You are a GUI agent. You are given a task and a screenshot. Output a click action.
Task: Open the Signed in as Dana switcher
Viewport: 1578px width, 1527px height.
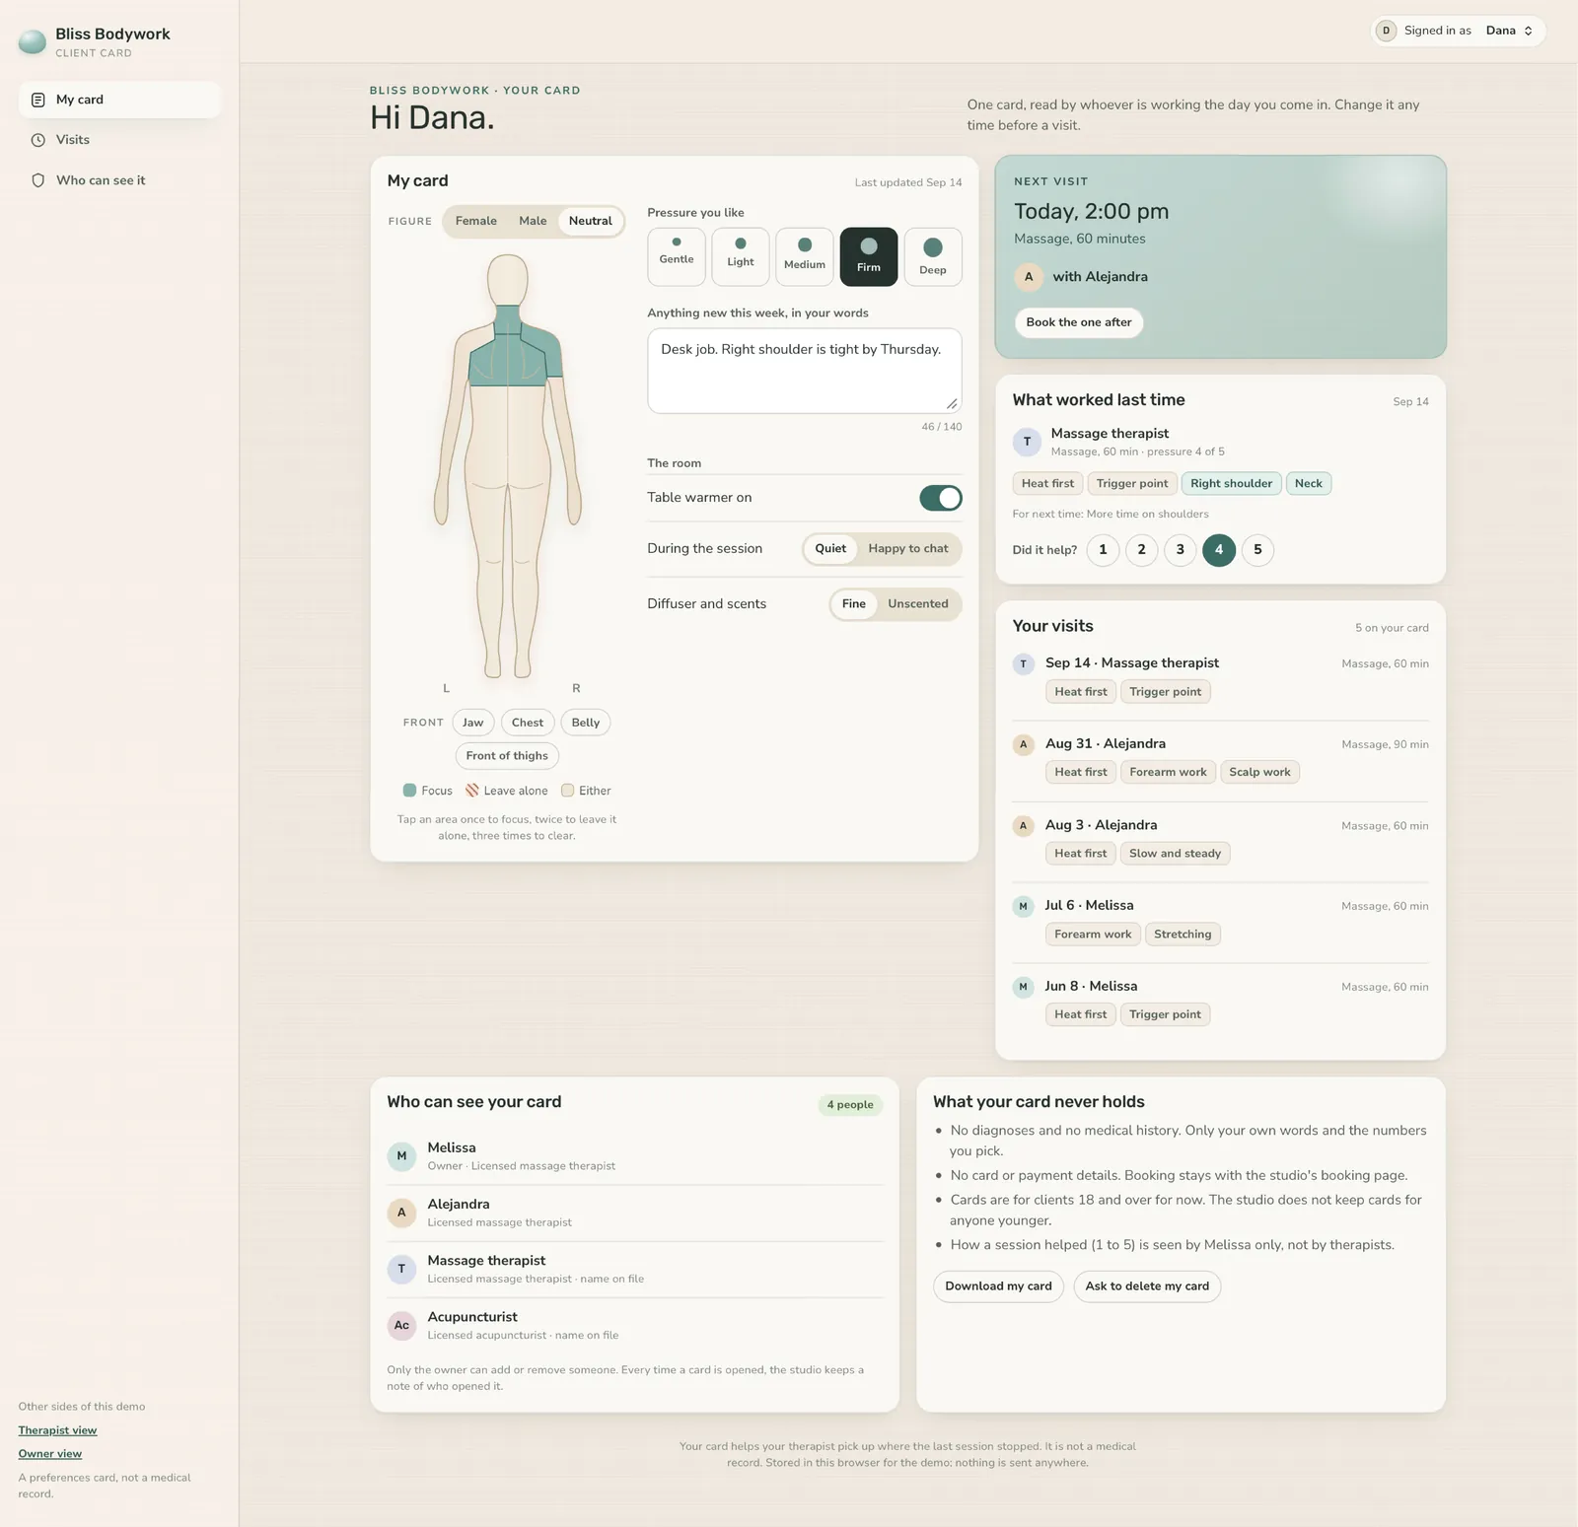point(1458,31)
